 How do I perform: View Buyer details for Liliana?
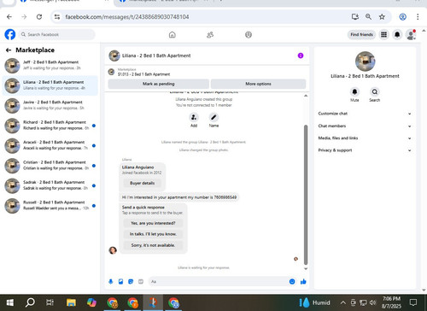tap(143, 183)
